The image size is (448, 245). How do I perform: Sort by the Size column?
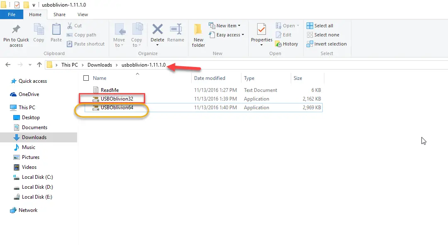(x=298, y=78)
